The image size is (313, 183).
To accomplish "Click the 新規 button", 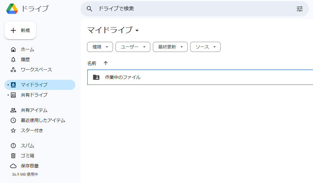I will pyautogui.click(x=20, y=30).
